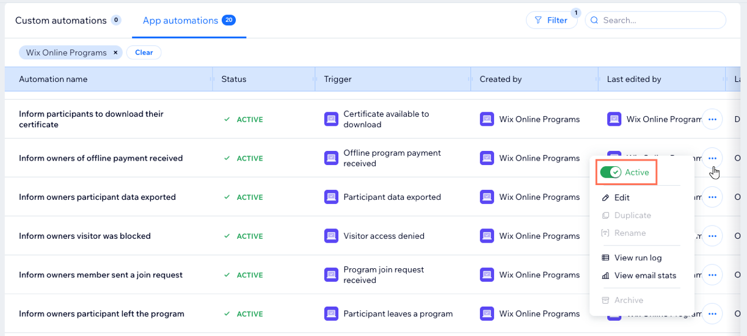This screenshot has height=336, width=747.
Task: Open 'Inform participants to download their certificate'
Action: pyautogui.click(x=91, y=119)
